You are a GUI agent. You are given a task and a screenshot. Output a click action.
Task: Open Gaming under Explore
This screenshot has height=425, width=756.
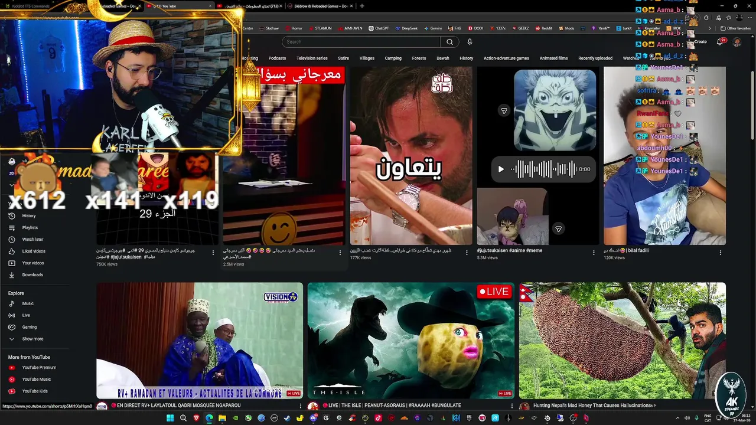(30, 327)
